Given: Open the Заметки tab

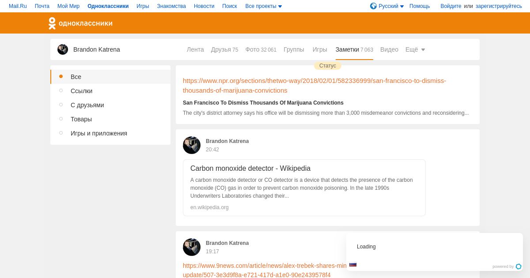Looking at the screenshot, I should coord(354,49).
